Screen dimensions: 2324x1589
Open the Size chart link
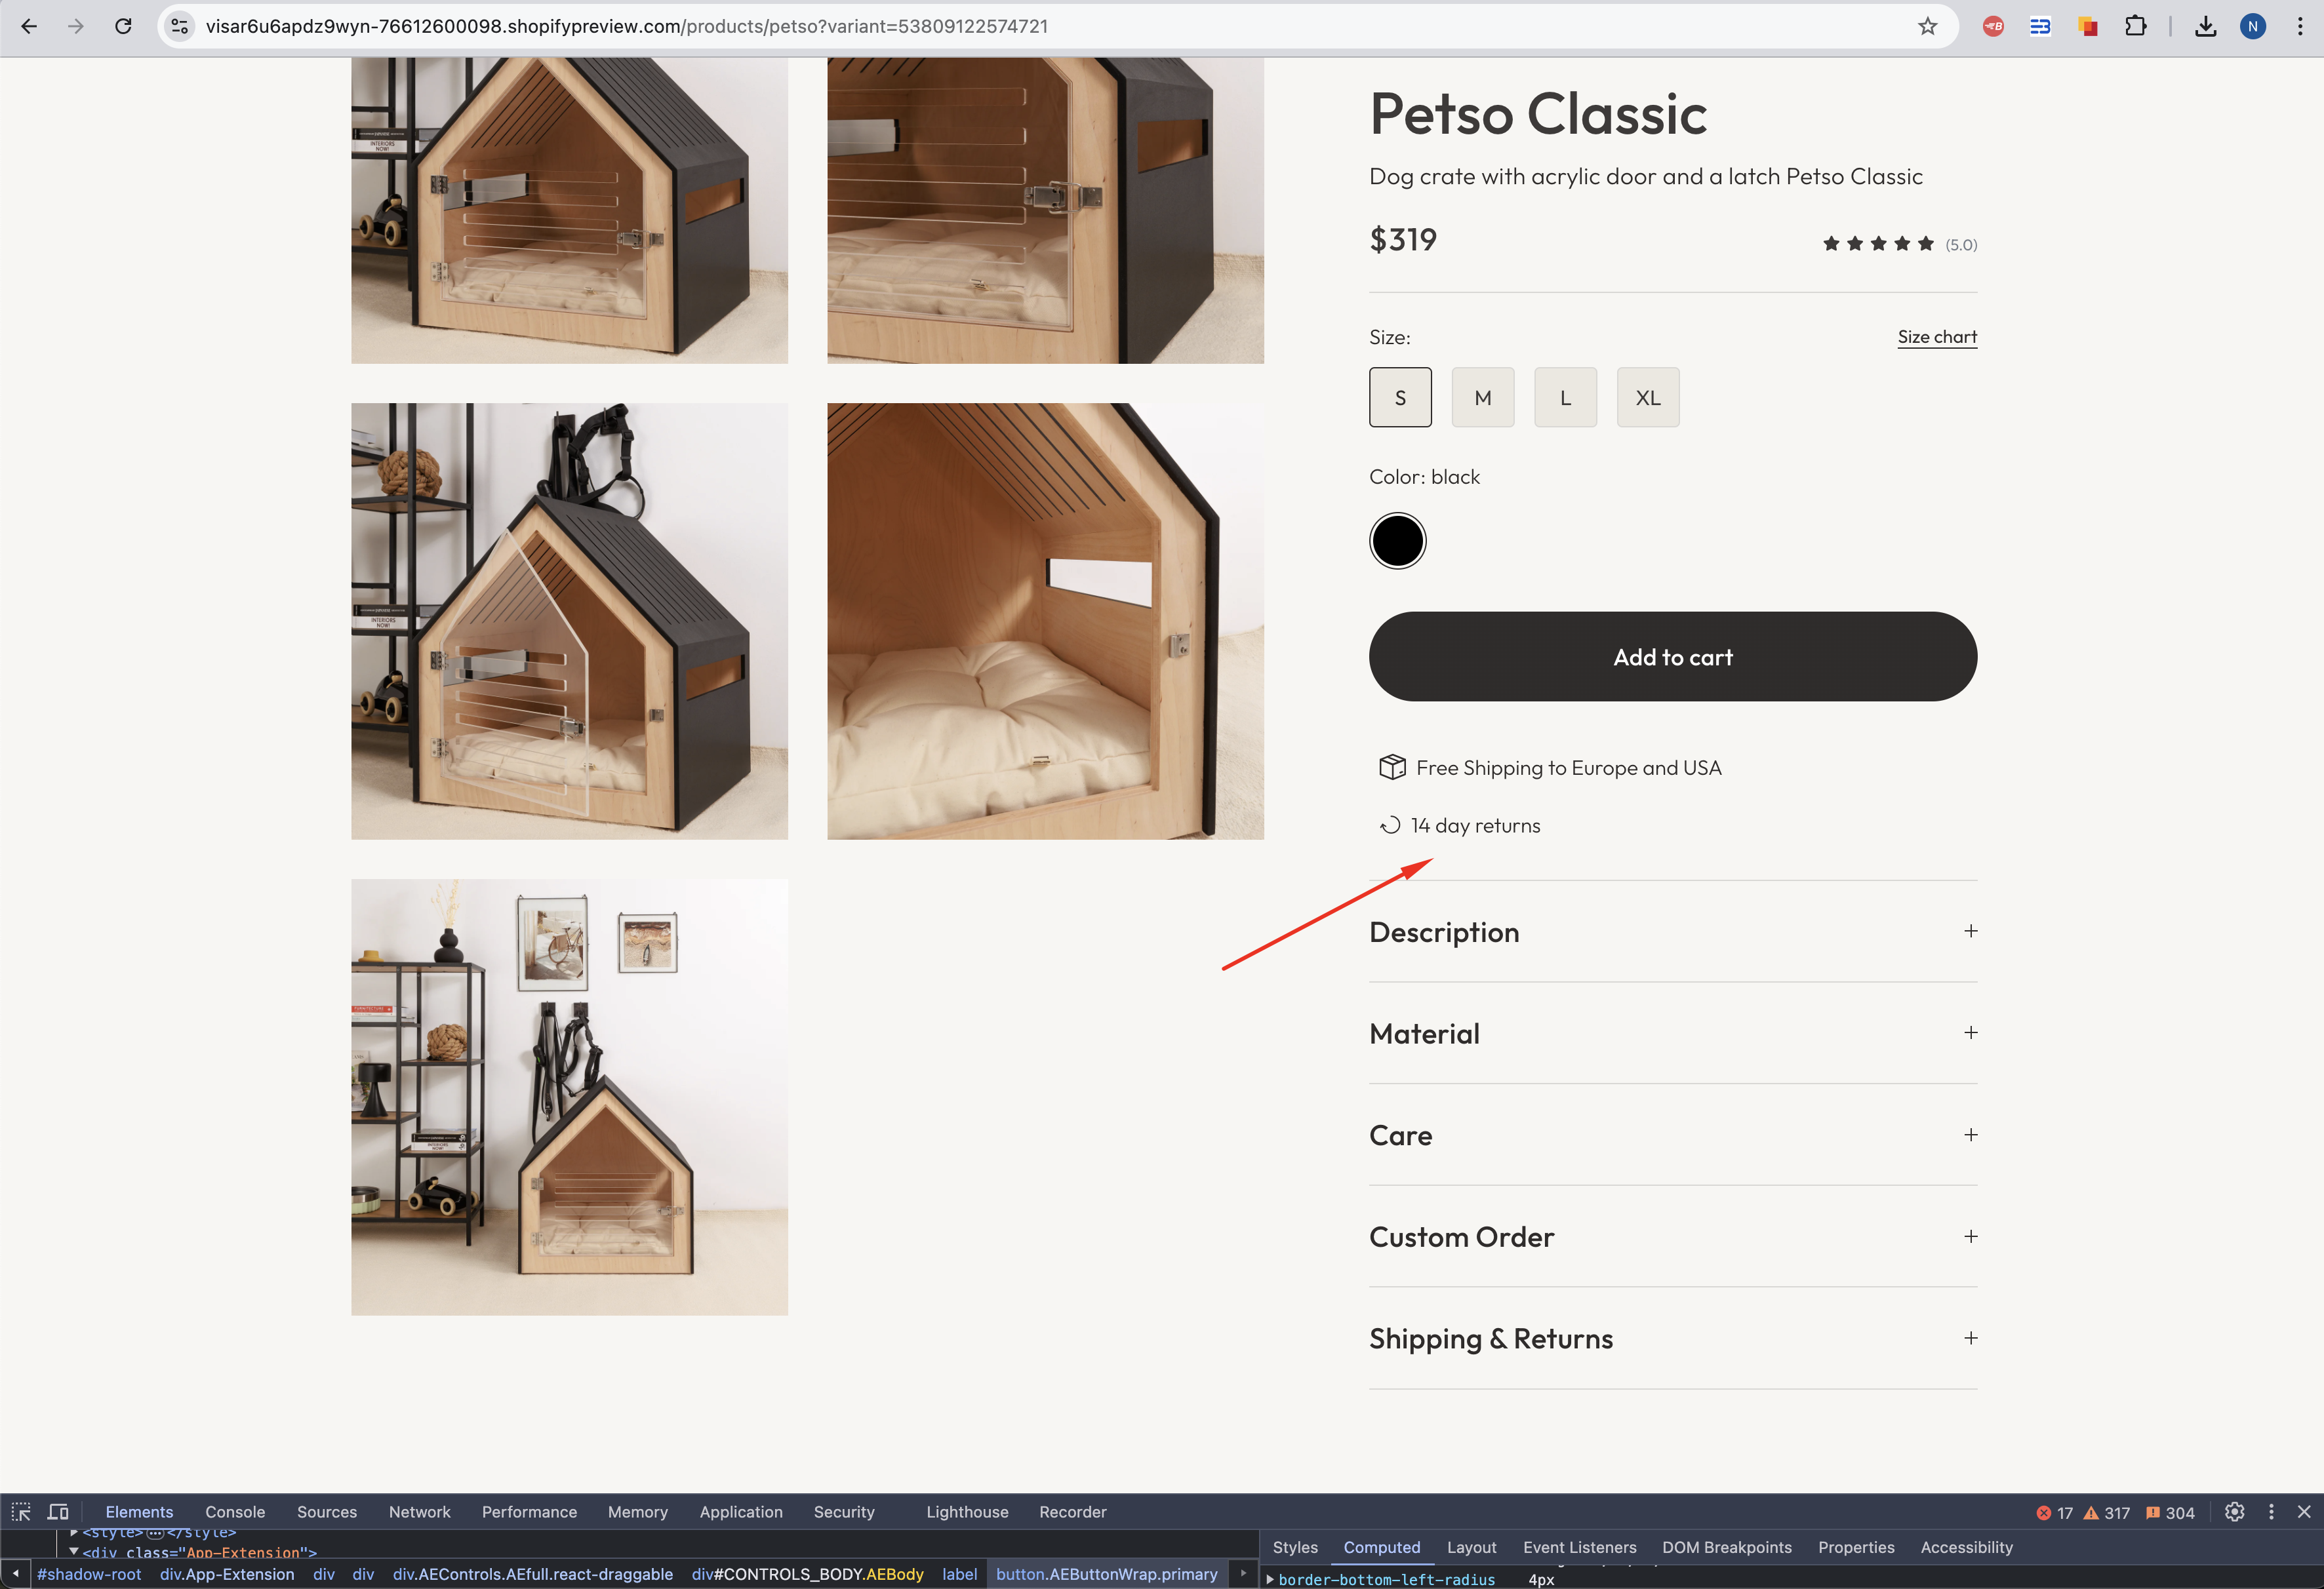point(1936,337)
